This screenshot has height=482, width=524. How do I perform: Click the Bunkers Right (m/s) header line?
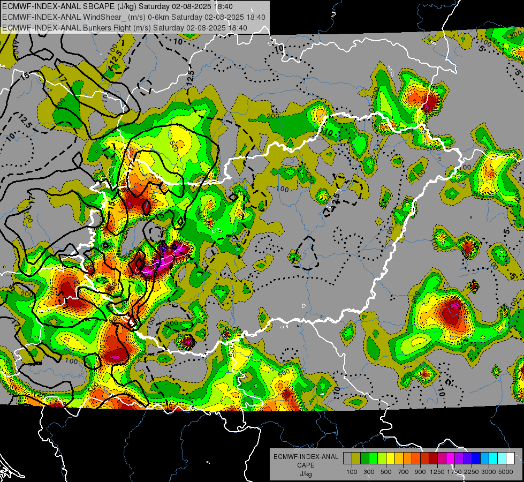[125, 28]
